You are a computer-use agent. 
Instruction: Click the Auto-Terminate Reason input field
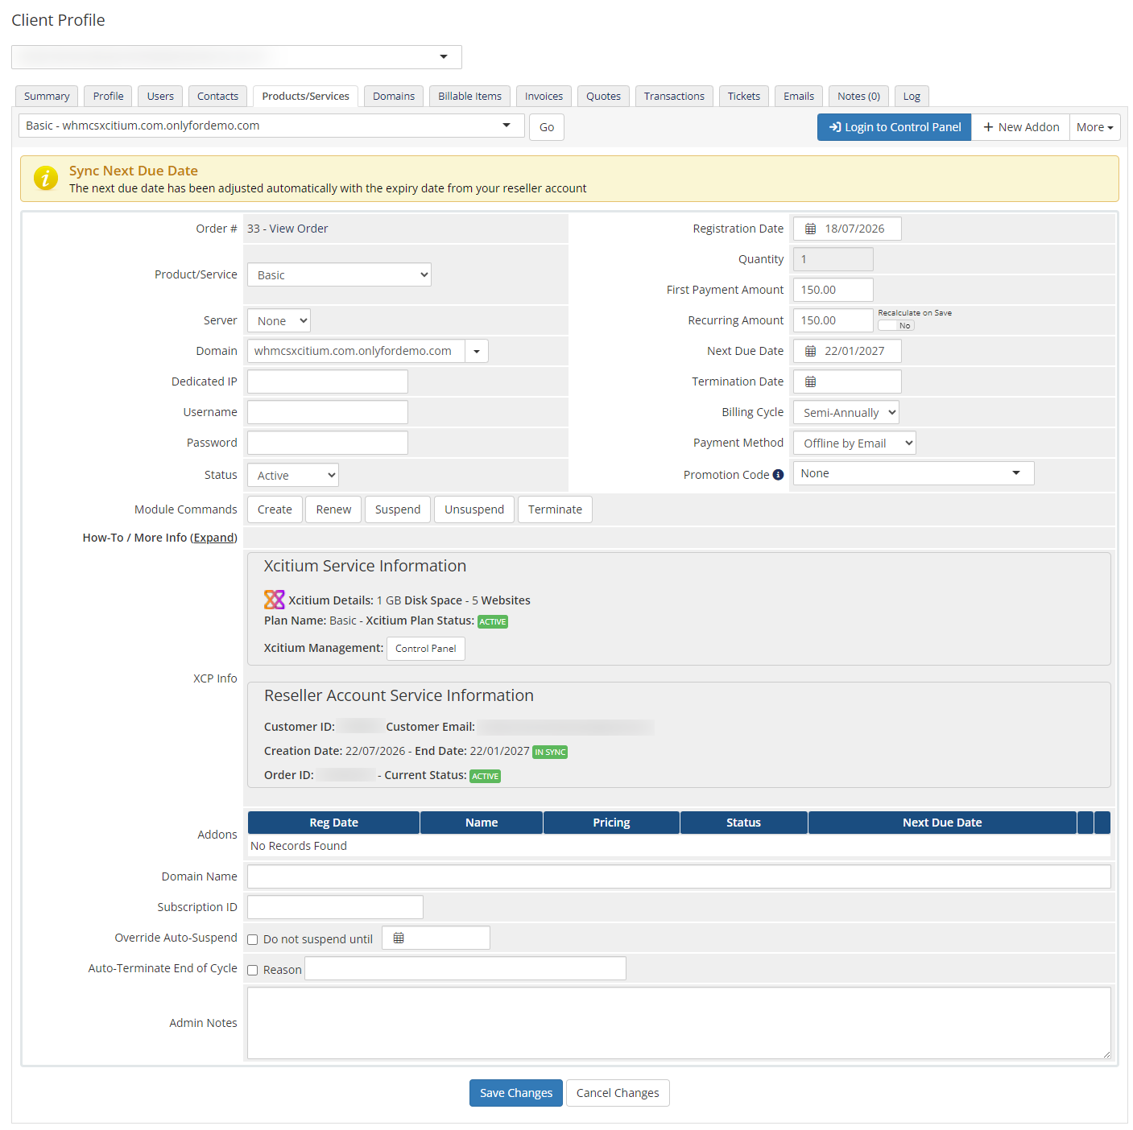[x=465, y=968]
